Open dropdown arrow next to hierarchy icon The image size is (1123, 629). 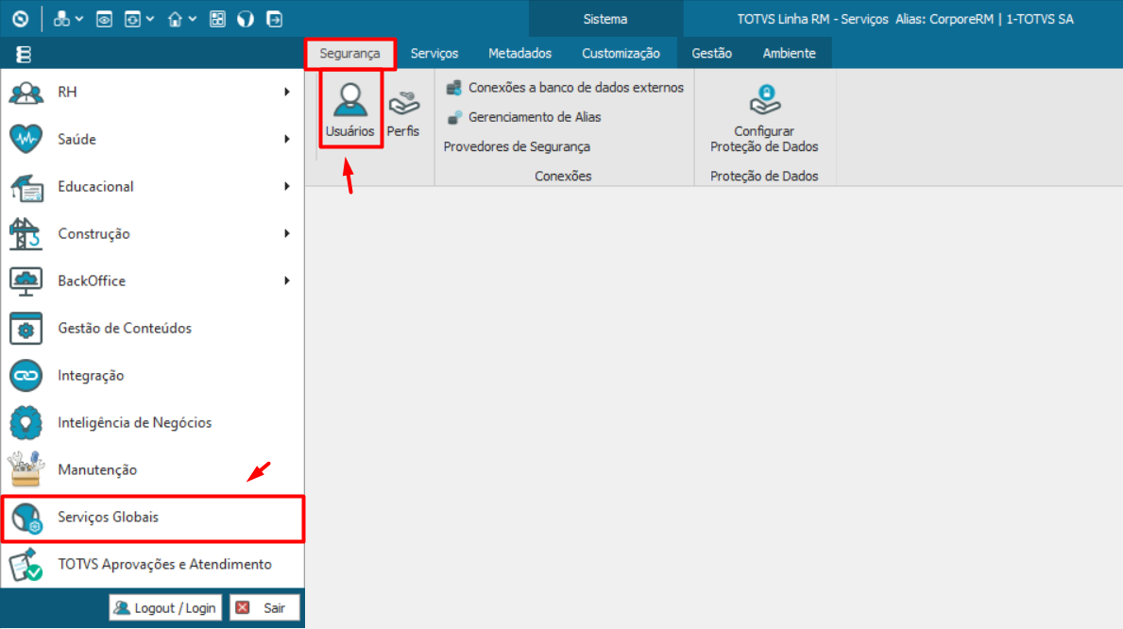[x=79, y=19]
